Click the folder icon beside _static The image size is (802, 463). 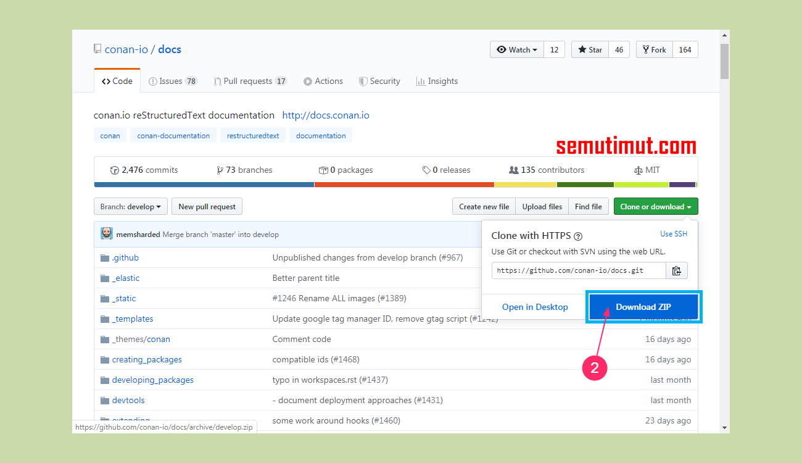pyautogui.click(x=104, y=298)
